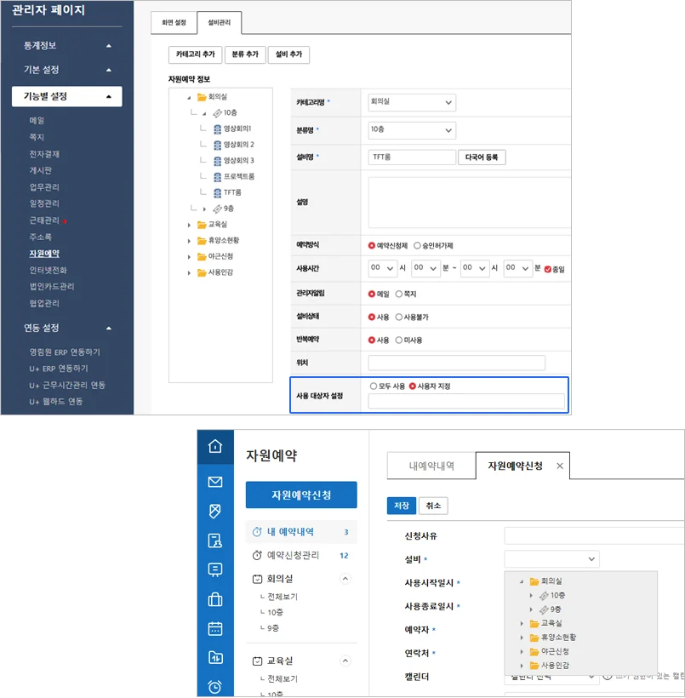Select the 모두 사용 radio option
685x698 pixels.
coord(373,386)
